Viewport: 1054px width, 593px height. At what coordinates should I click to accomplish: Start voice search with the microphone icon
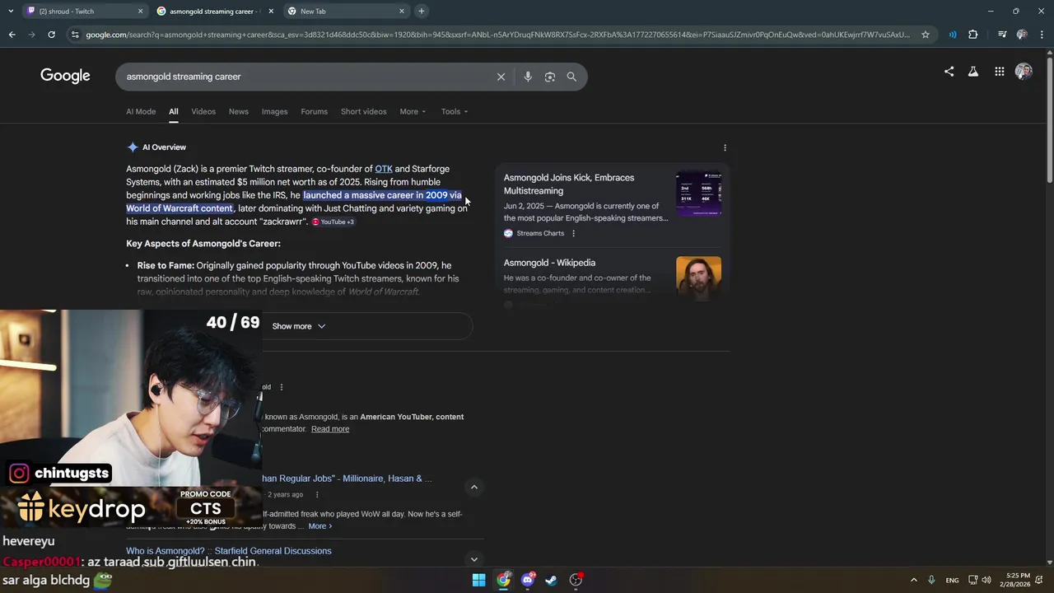tap(528, 77)
